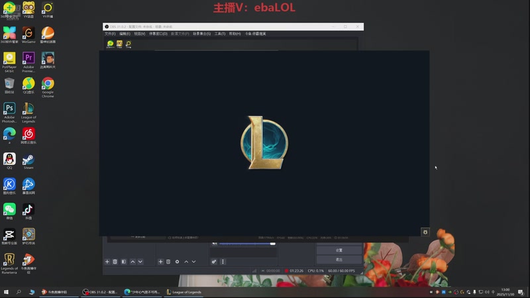
Task: Open YY语音 desktop shortcut
Action: tap(28, 9)
